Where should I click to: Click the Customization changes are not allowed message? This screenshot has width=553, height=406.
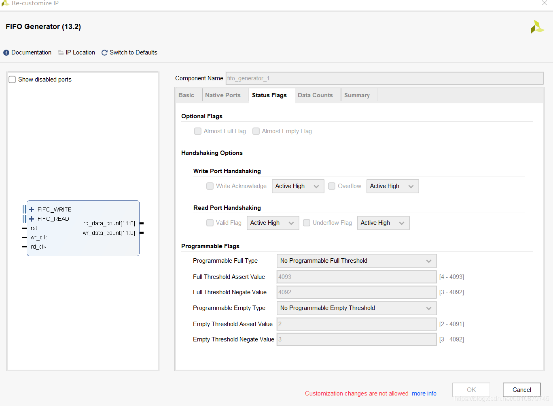coord(357,393)
